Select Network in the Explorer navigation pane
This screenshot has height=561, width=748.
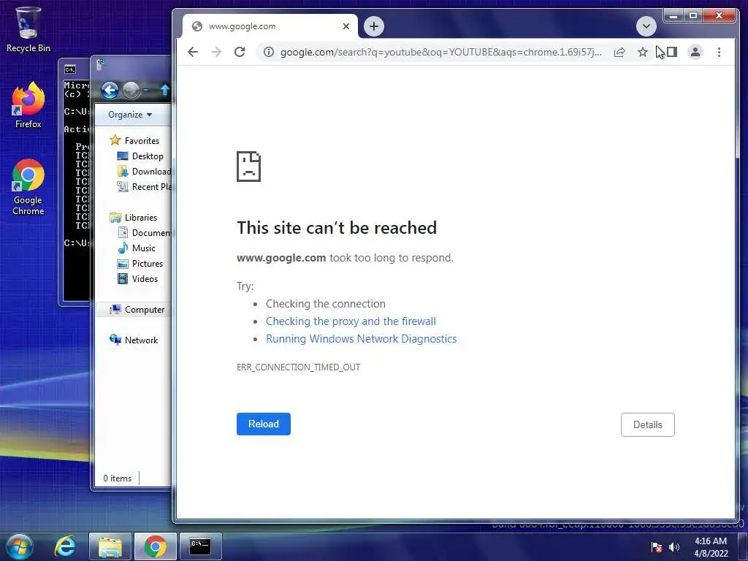pos(134,340)
